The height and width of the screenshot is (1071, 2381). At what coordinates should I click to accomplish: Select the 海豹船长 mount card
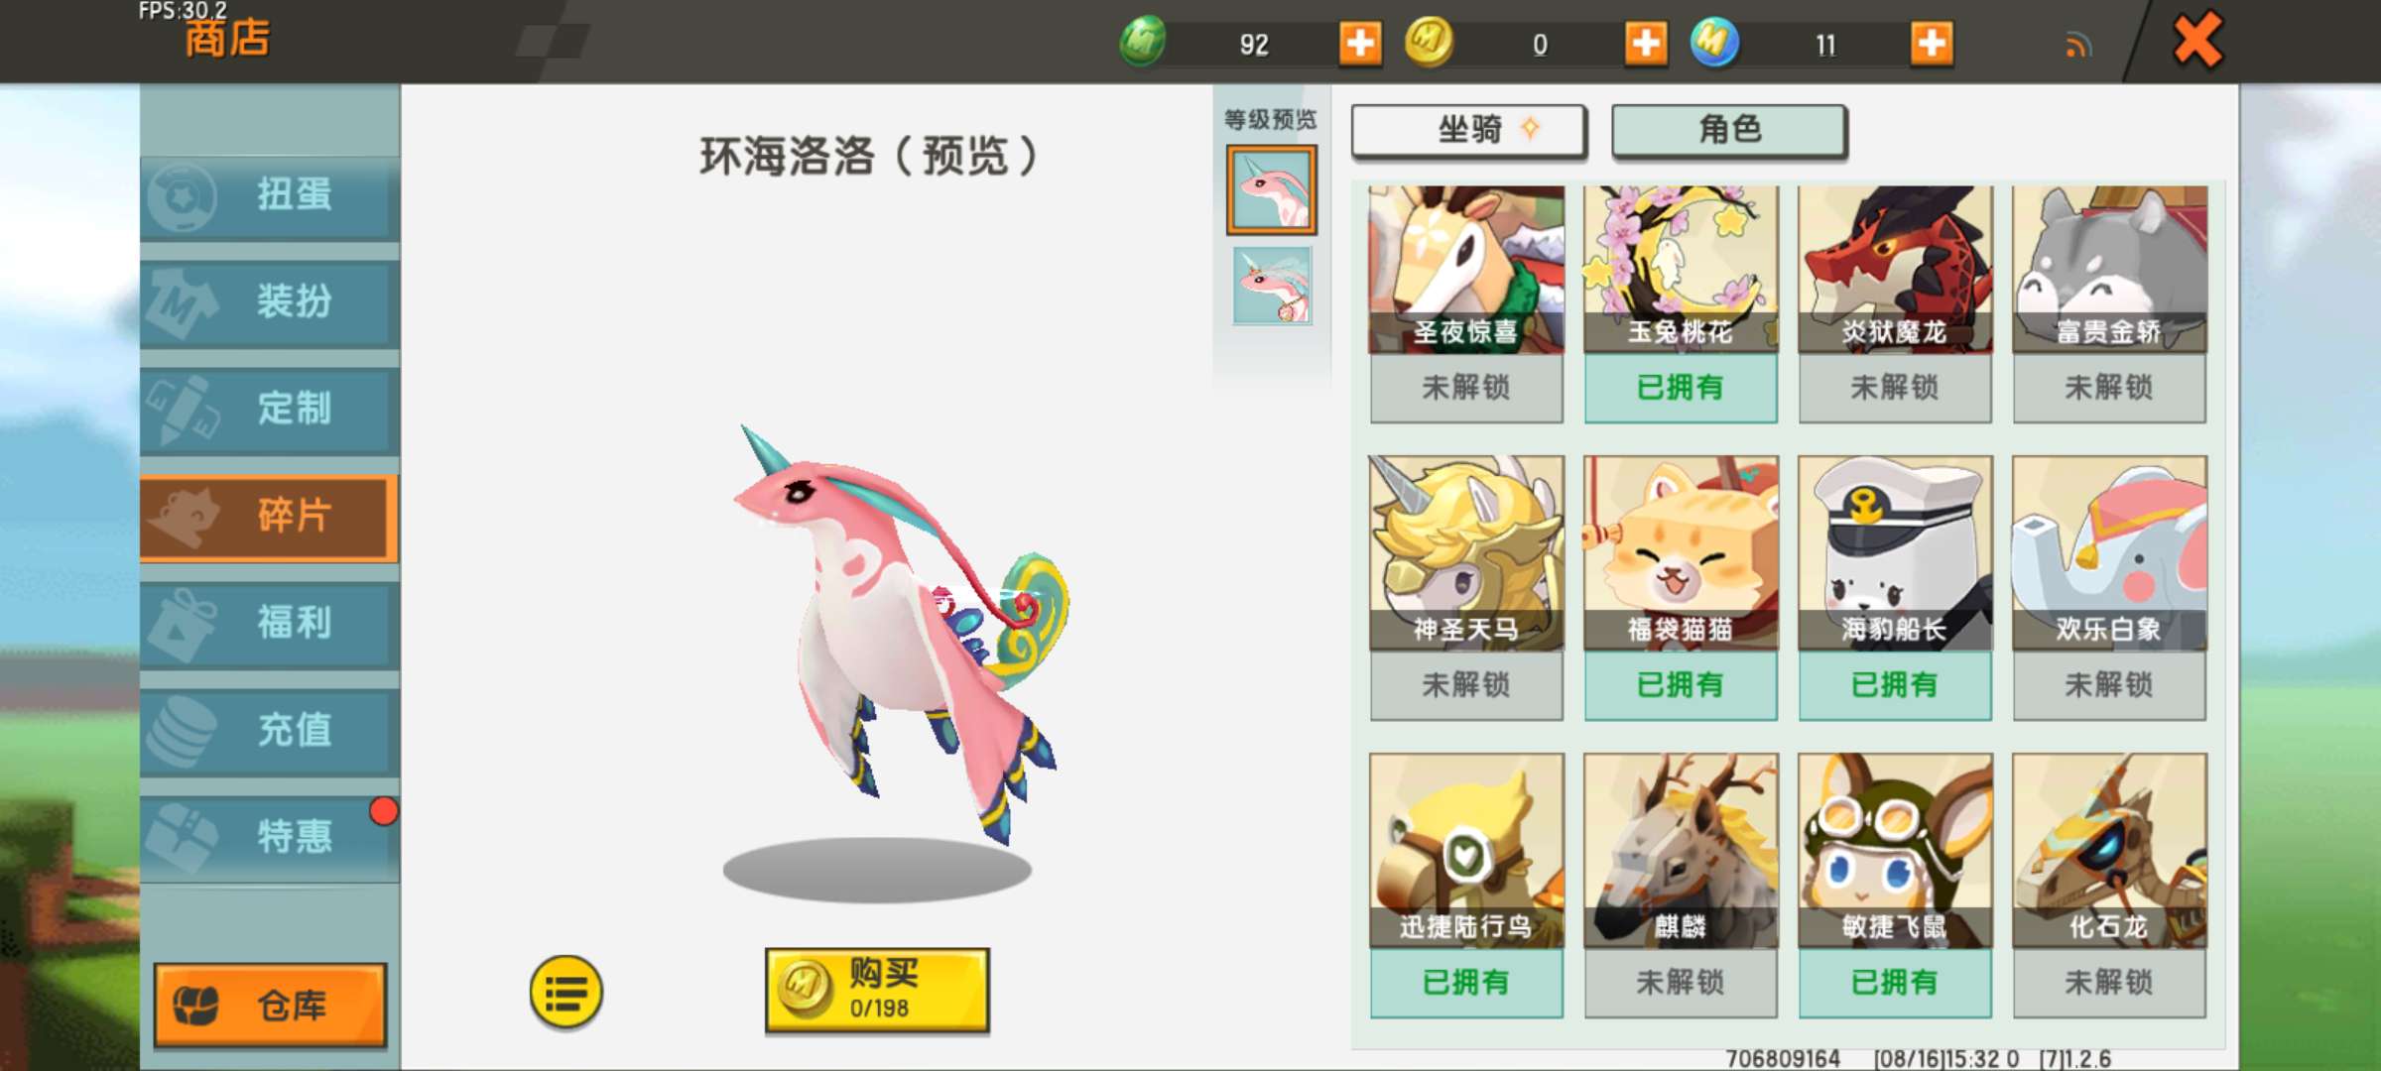pos(1895,588)
